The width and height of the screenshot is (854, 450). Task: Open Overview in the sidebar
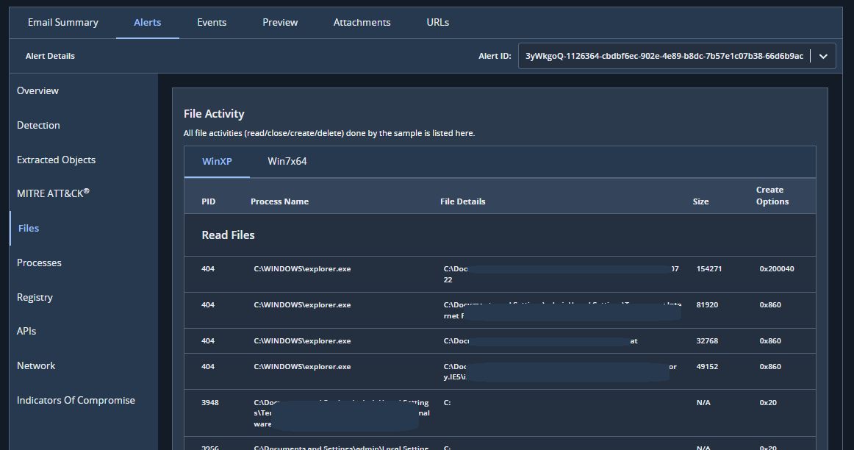click(x=37, y=90)
